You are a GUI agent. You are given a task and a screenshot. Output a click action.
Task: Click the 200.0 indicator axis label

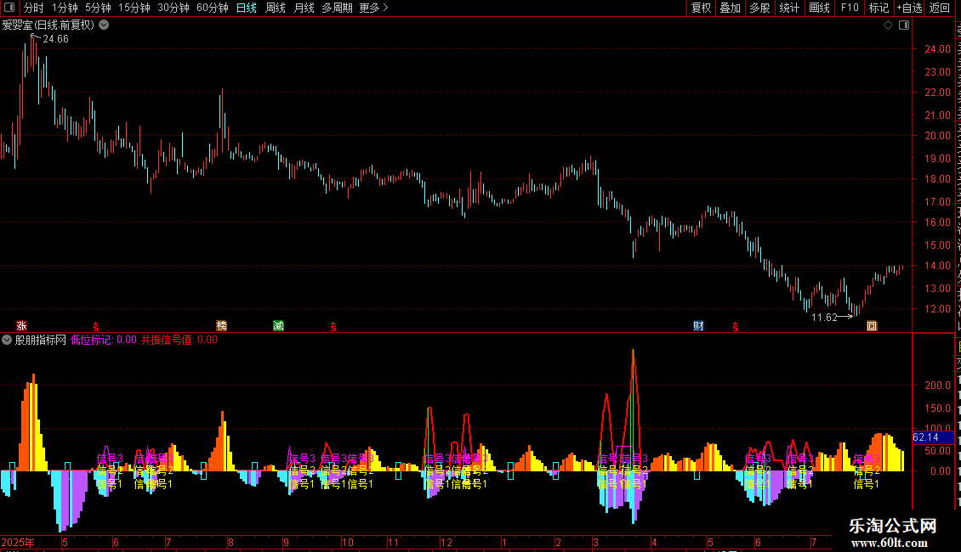938,385
